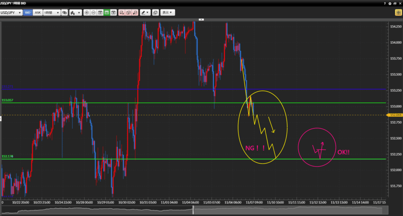
Task: Open the 表示 display menu
Action: coord(168,13)
